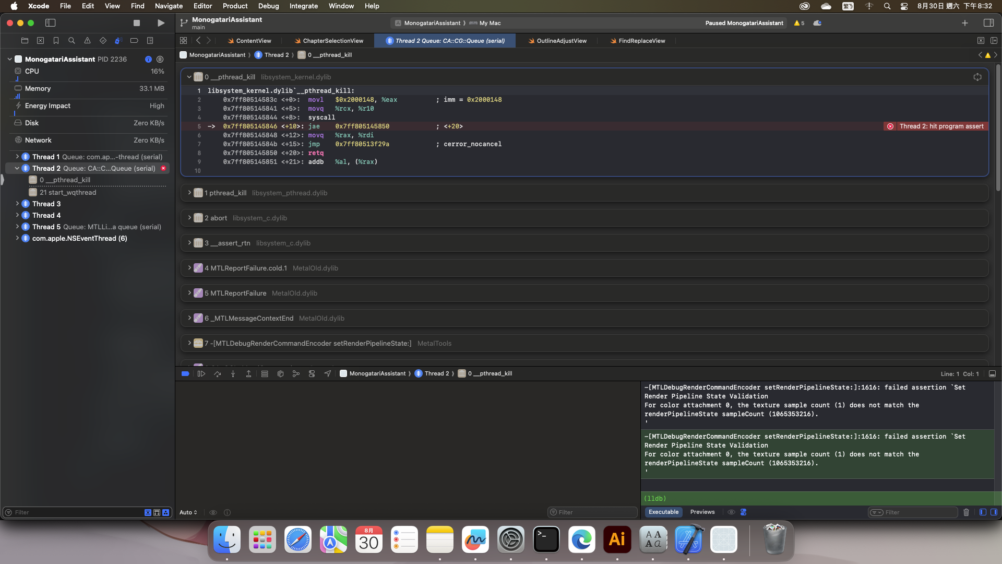1002x564 pixels.
Task: Collapse the 0 __pthread_kill stack frame
Action: pyautogui.click(x=189, y=77)
